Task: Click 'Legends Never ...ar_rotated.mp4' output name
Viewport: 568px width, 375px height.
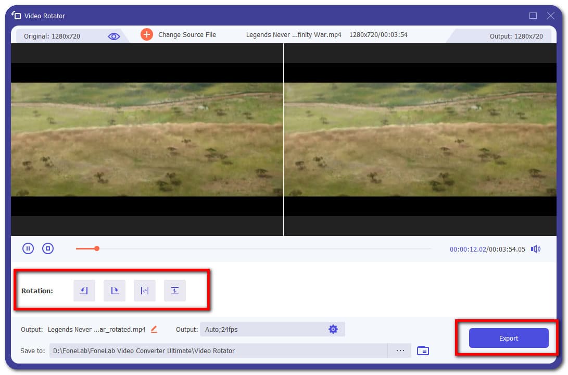Action: (97, 329)
